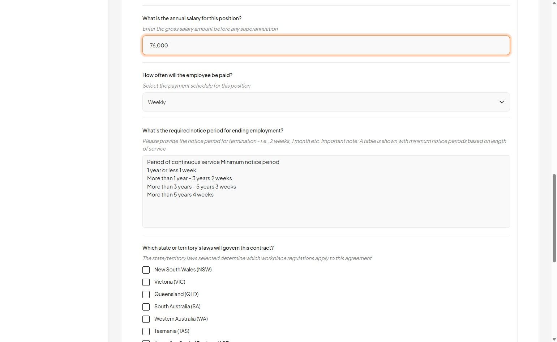This screenshot has height=342, width=557.
Task: Click the chevron arrow on the pay schedule dropdown
Action: click(501, 102)
